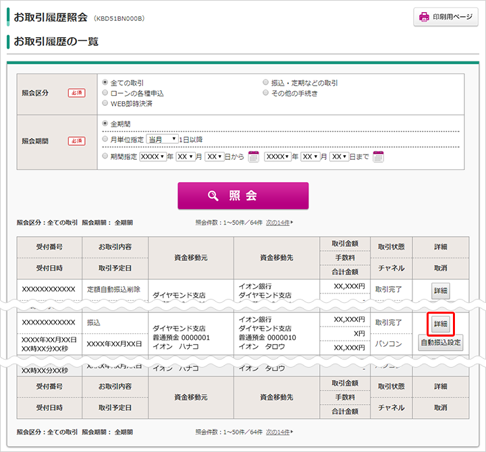Click お取引履歴の一覧 heading
This screenshot has height=452, width=486.
pos(56,41)
